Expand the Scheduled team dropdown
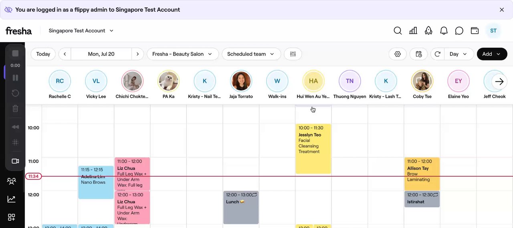This screenshot has height=228, width=513. [251, 54]
